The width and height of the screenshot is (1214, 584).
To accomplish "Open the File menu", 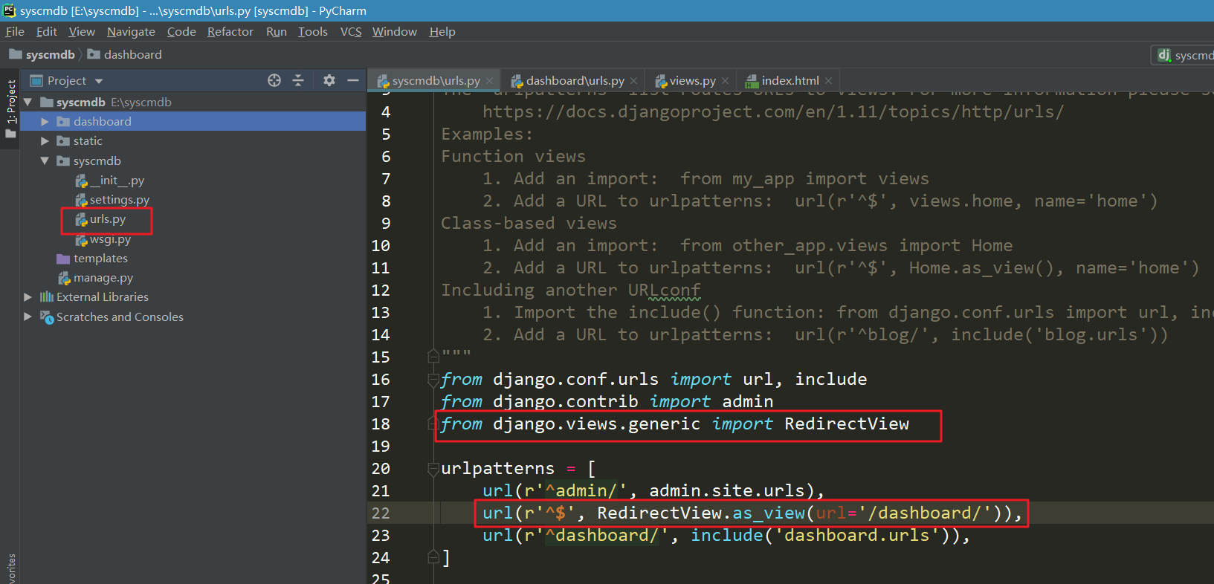I will click(15, 31).
